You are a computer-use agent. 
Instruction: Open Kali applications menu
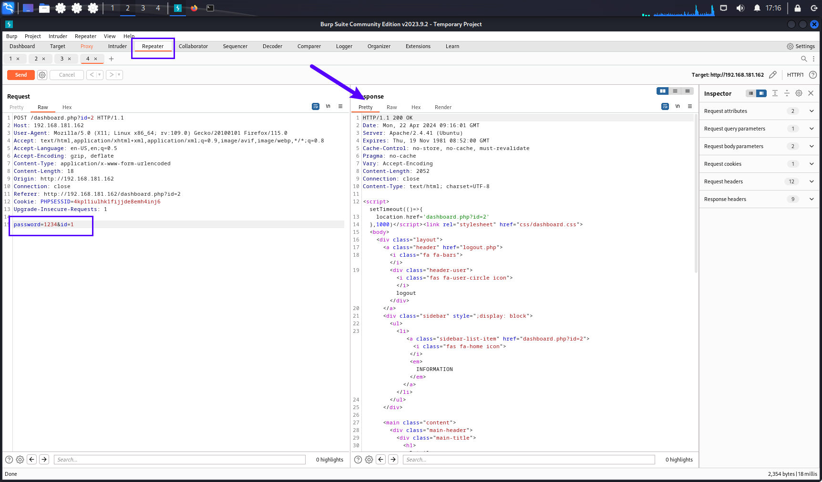click(8, 8)
